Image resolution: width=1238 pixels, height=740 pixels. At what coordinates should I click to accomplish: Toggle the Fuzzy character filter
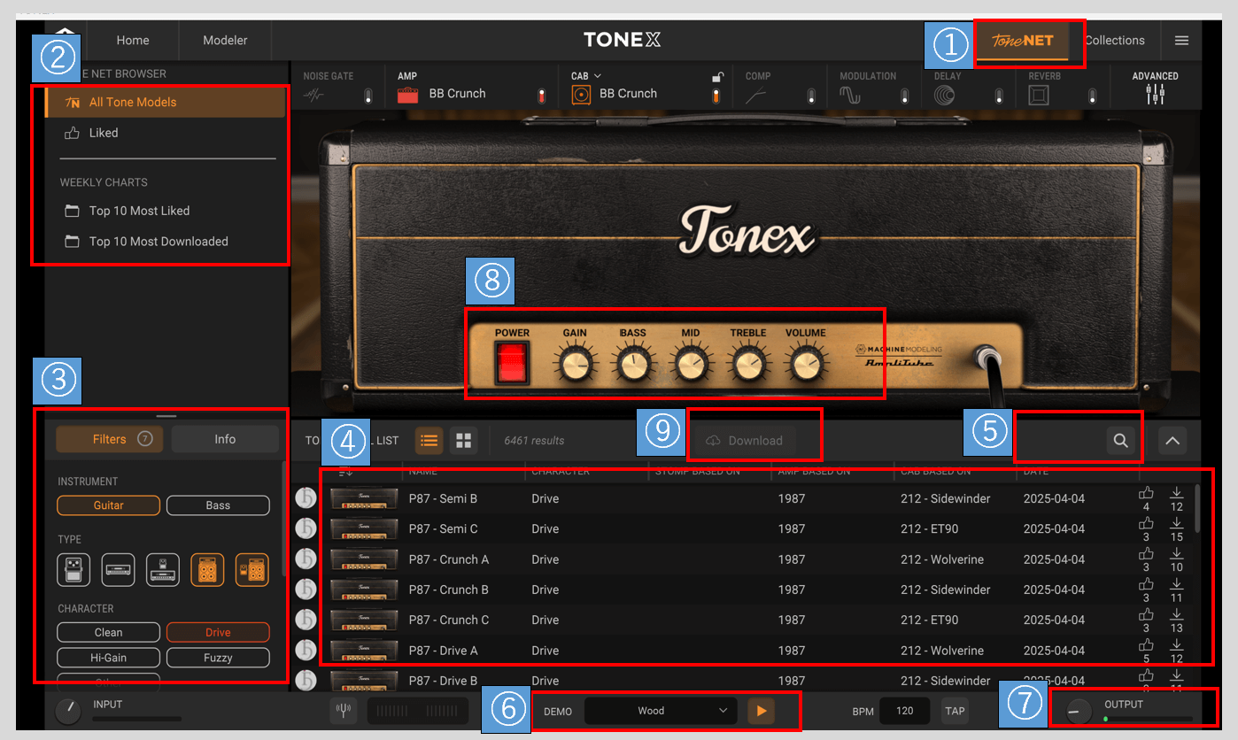tap(218, 658)
